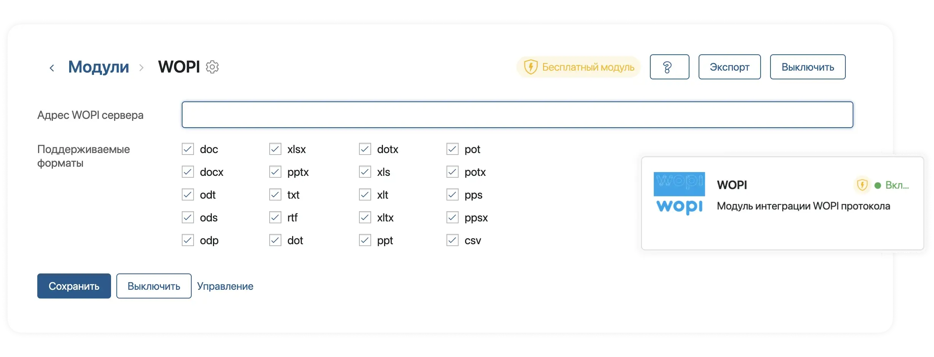This screenshot has width=934, height=357.
Task: Disable the csv format checkbox
Action: pyautogui.click(x=453, y=240)
